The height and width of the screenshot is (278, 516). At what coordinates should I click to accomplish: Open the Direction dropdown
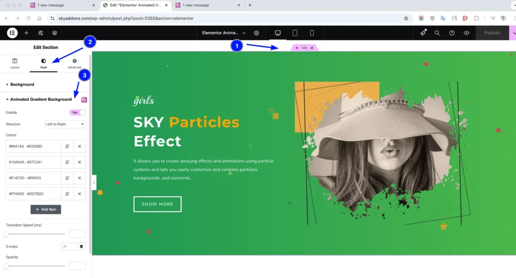point(65,124)
